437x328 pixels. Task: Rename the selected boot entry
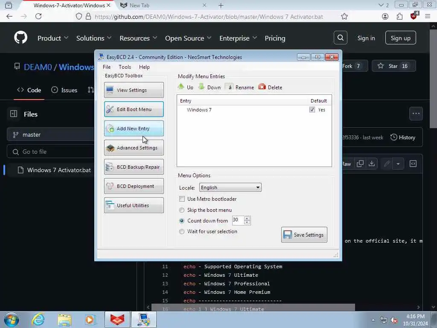coord(240,87)
